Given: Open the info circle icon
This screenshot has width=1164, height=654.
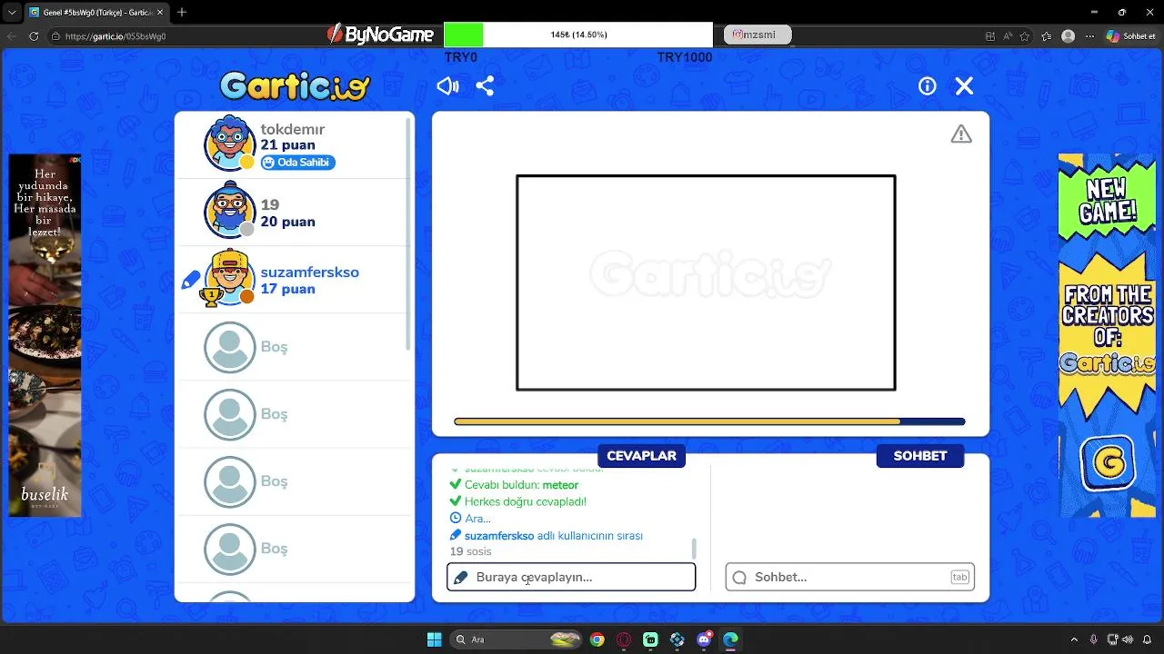Looking at the screenshot, I should click(x=928, y=86).
